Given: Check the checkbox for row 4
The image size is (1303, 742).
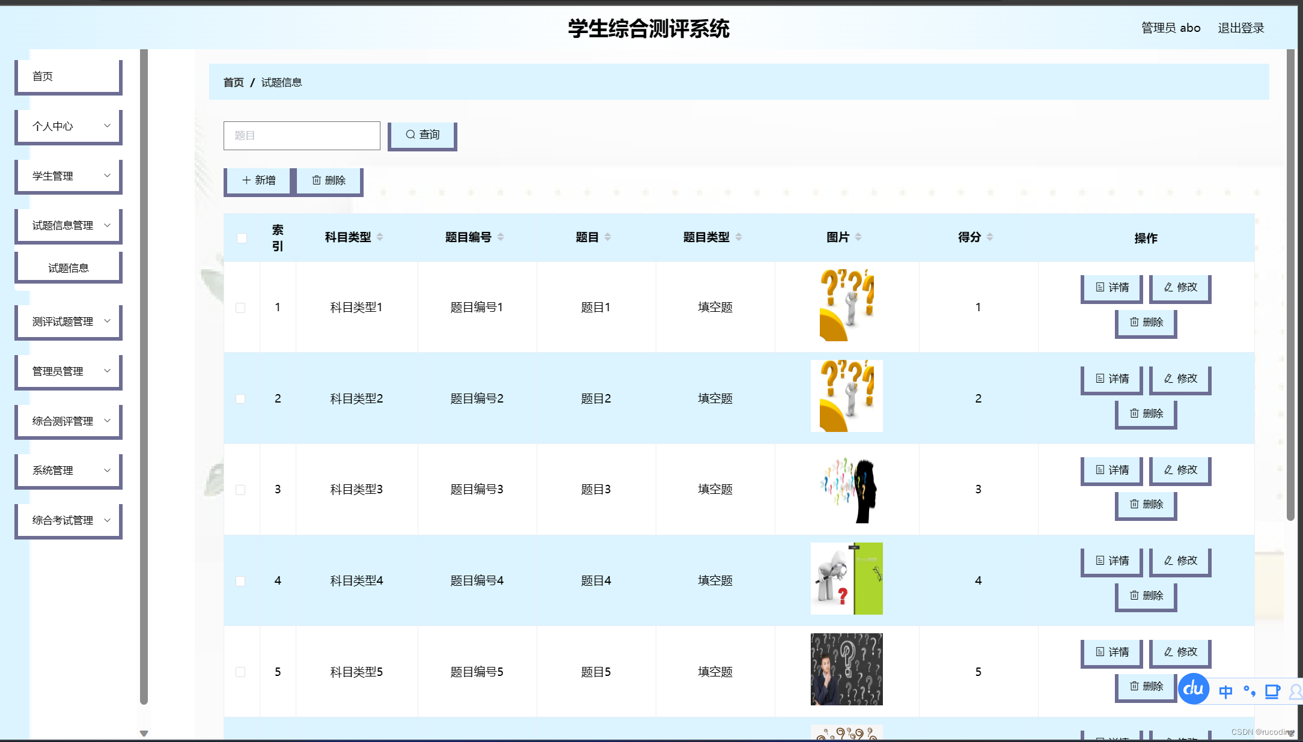Looking at the screenshot, I should (240, 581).
